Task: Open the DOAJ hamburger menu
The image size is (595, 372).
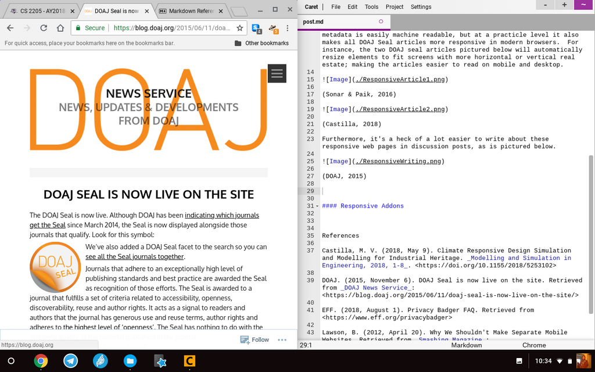Action: [277, 73]
